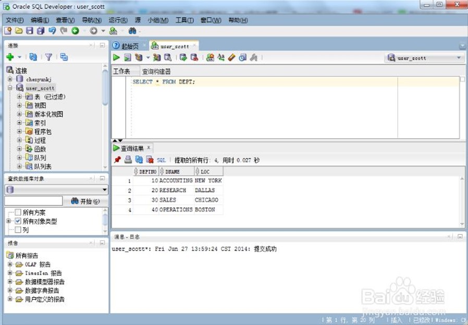Image resolution: width=468 pixels, height=325 pixels.
Task: Click the Explain Plan icon
Action: point(139,57)
